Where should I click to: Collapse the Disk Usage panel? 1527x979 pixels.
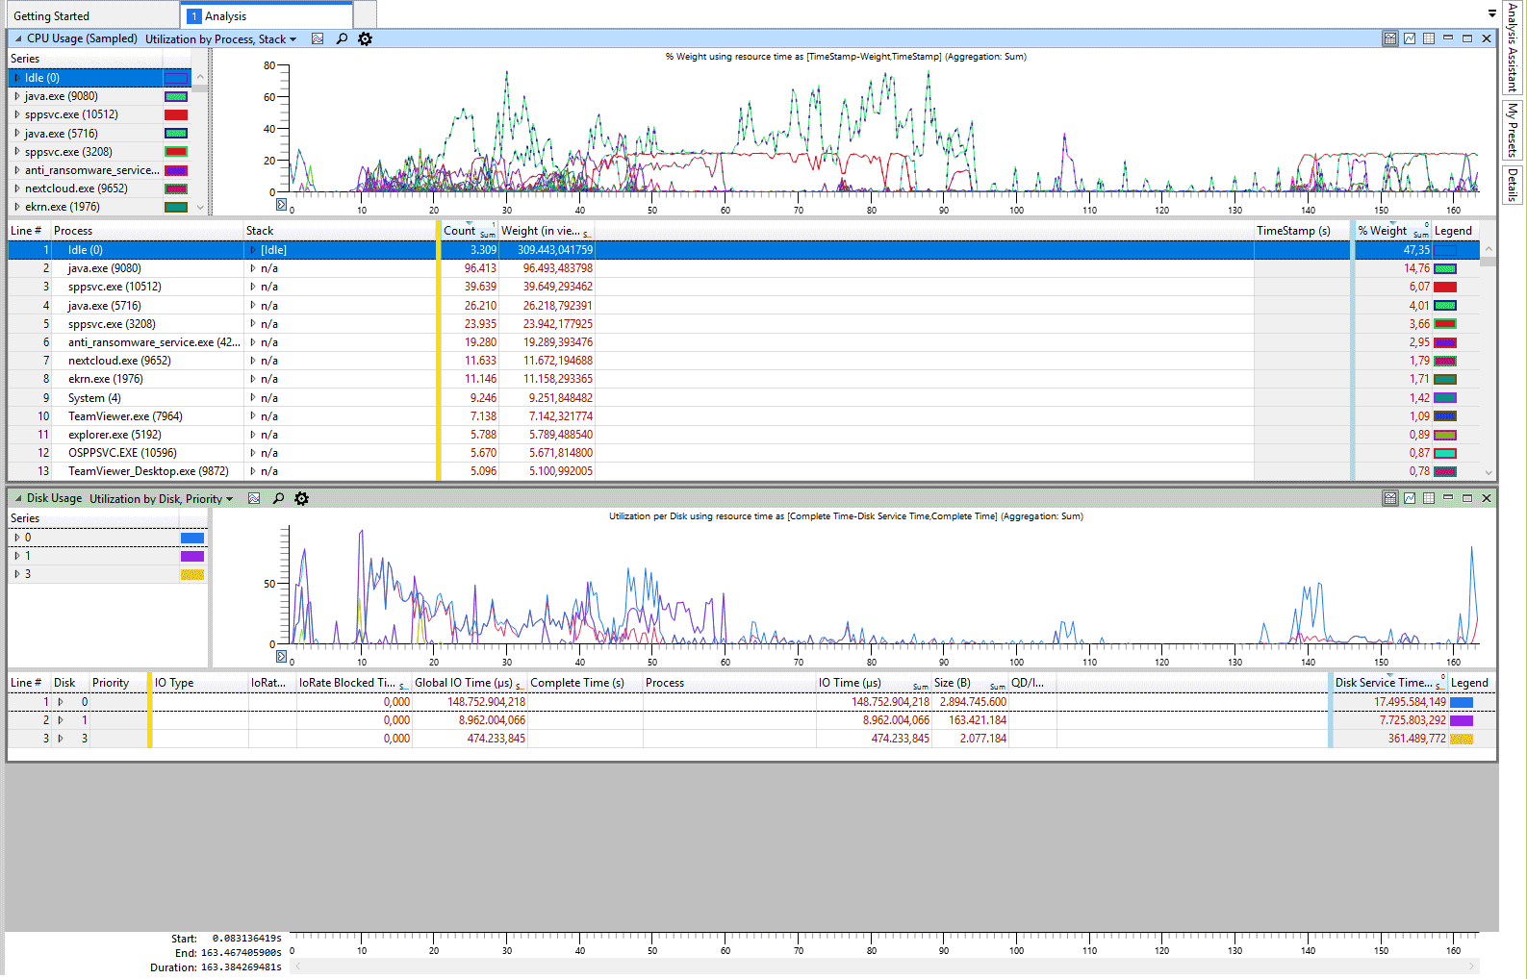pyautogui.click(x=18, y=499)
